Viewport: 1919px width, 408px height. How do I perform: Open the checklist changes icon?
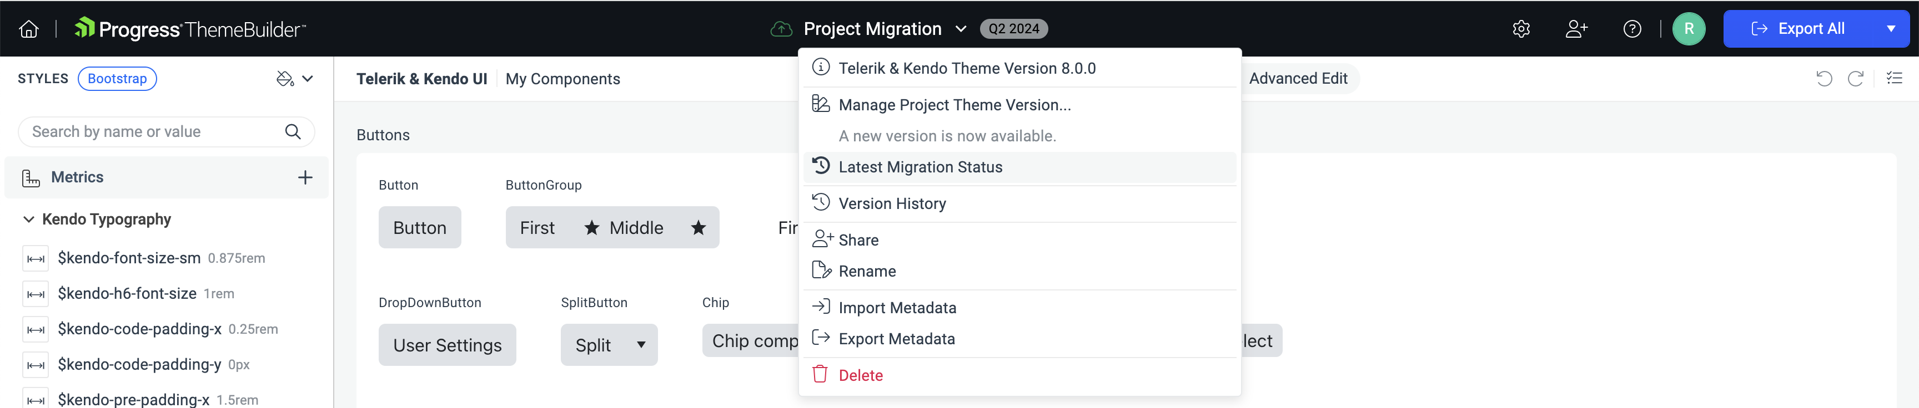point(1895,78)
